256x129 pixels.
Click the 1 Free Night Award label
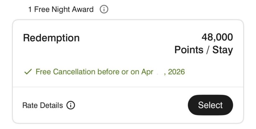coord(61,9)
